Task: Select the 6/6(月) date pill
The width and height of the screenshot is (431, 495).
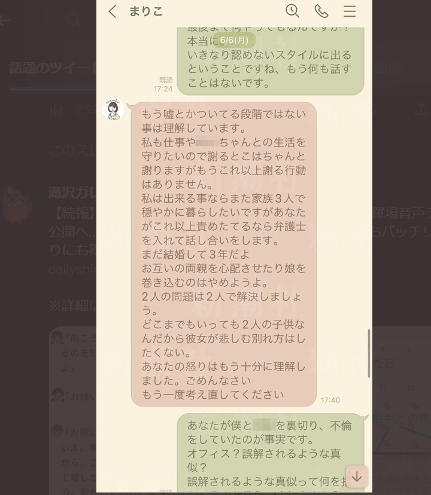Action: coord(234,41)
